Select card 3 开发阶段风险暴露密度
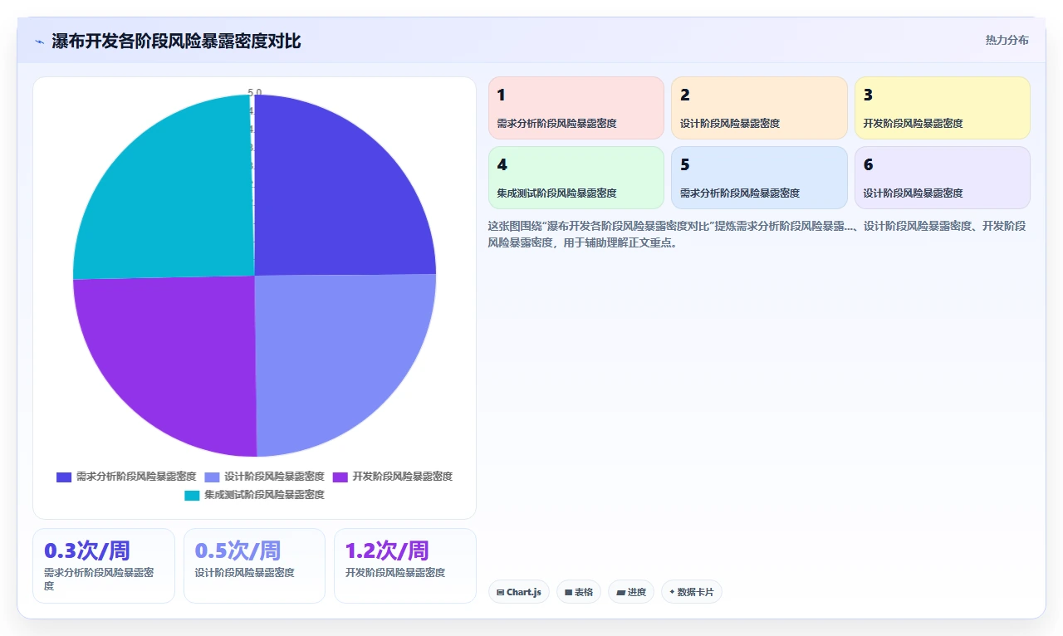1063x636 pixels. point(943,108)
